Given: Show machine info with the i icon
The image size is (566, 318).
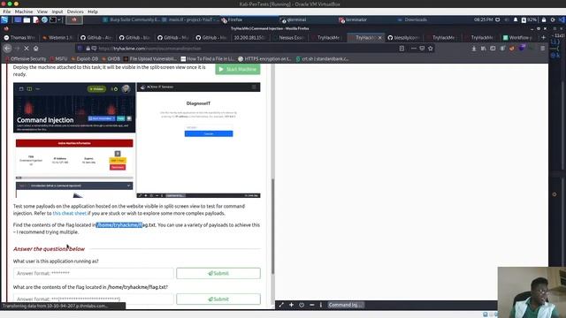Looking at the screenshot, I should pos(320,305).
